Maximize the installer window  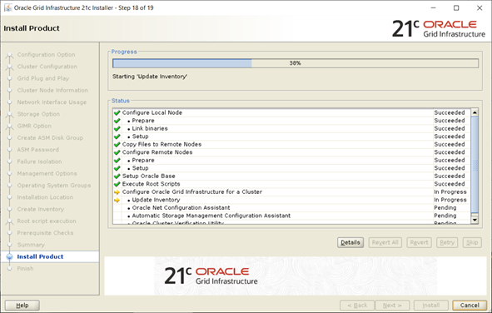tap(456, 7)
